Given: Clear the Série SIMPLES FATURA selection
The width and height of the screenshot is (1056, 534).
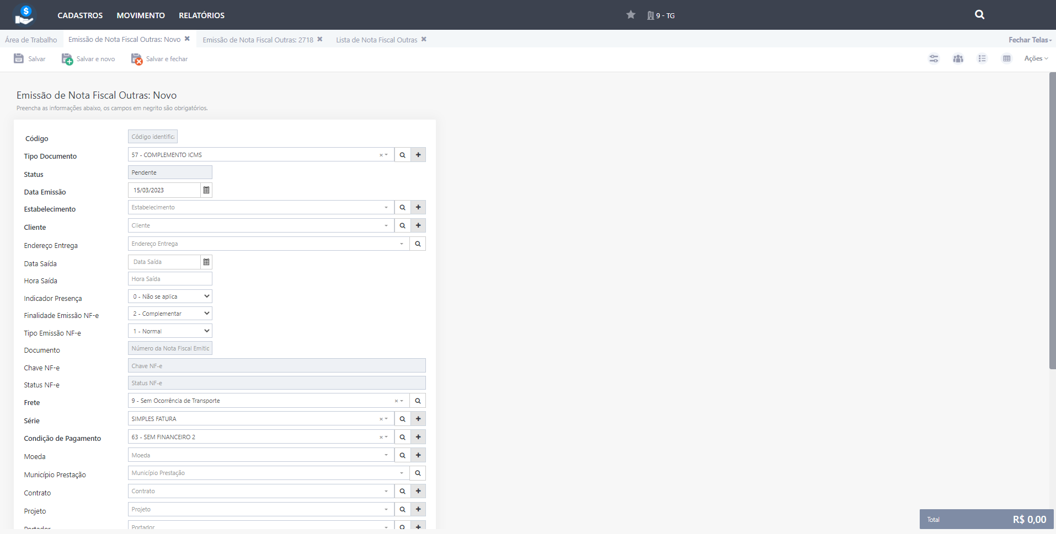Looking at the screenshot, I should [381, 419].
